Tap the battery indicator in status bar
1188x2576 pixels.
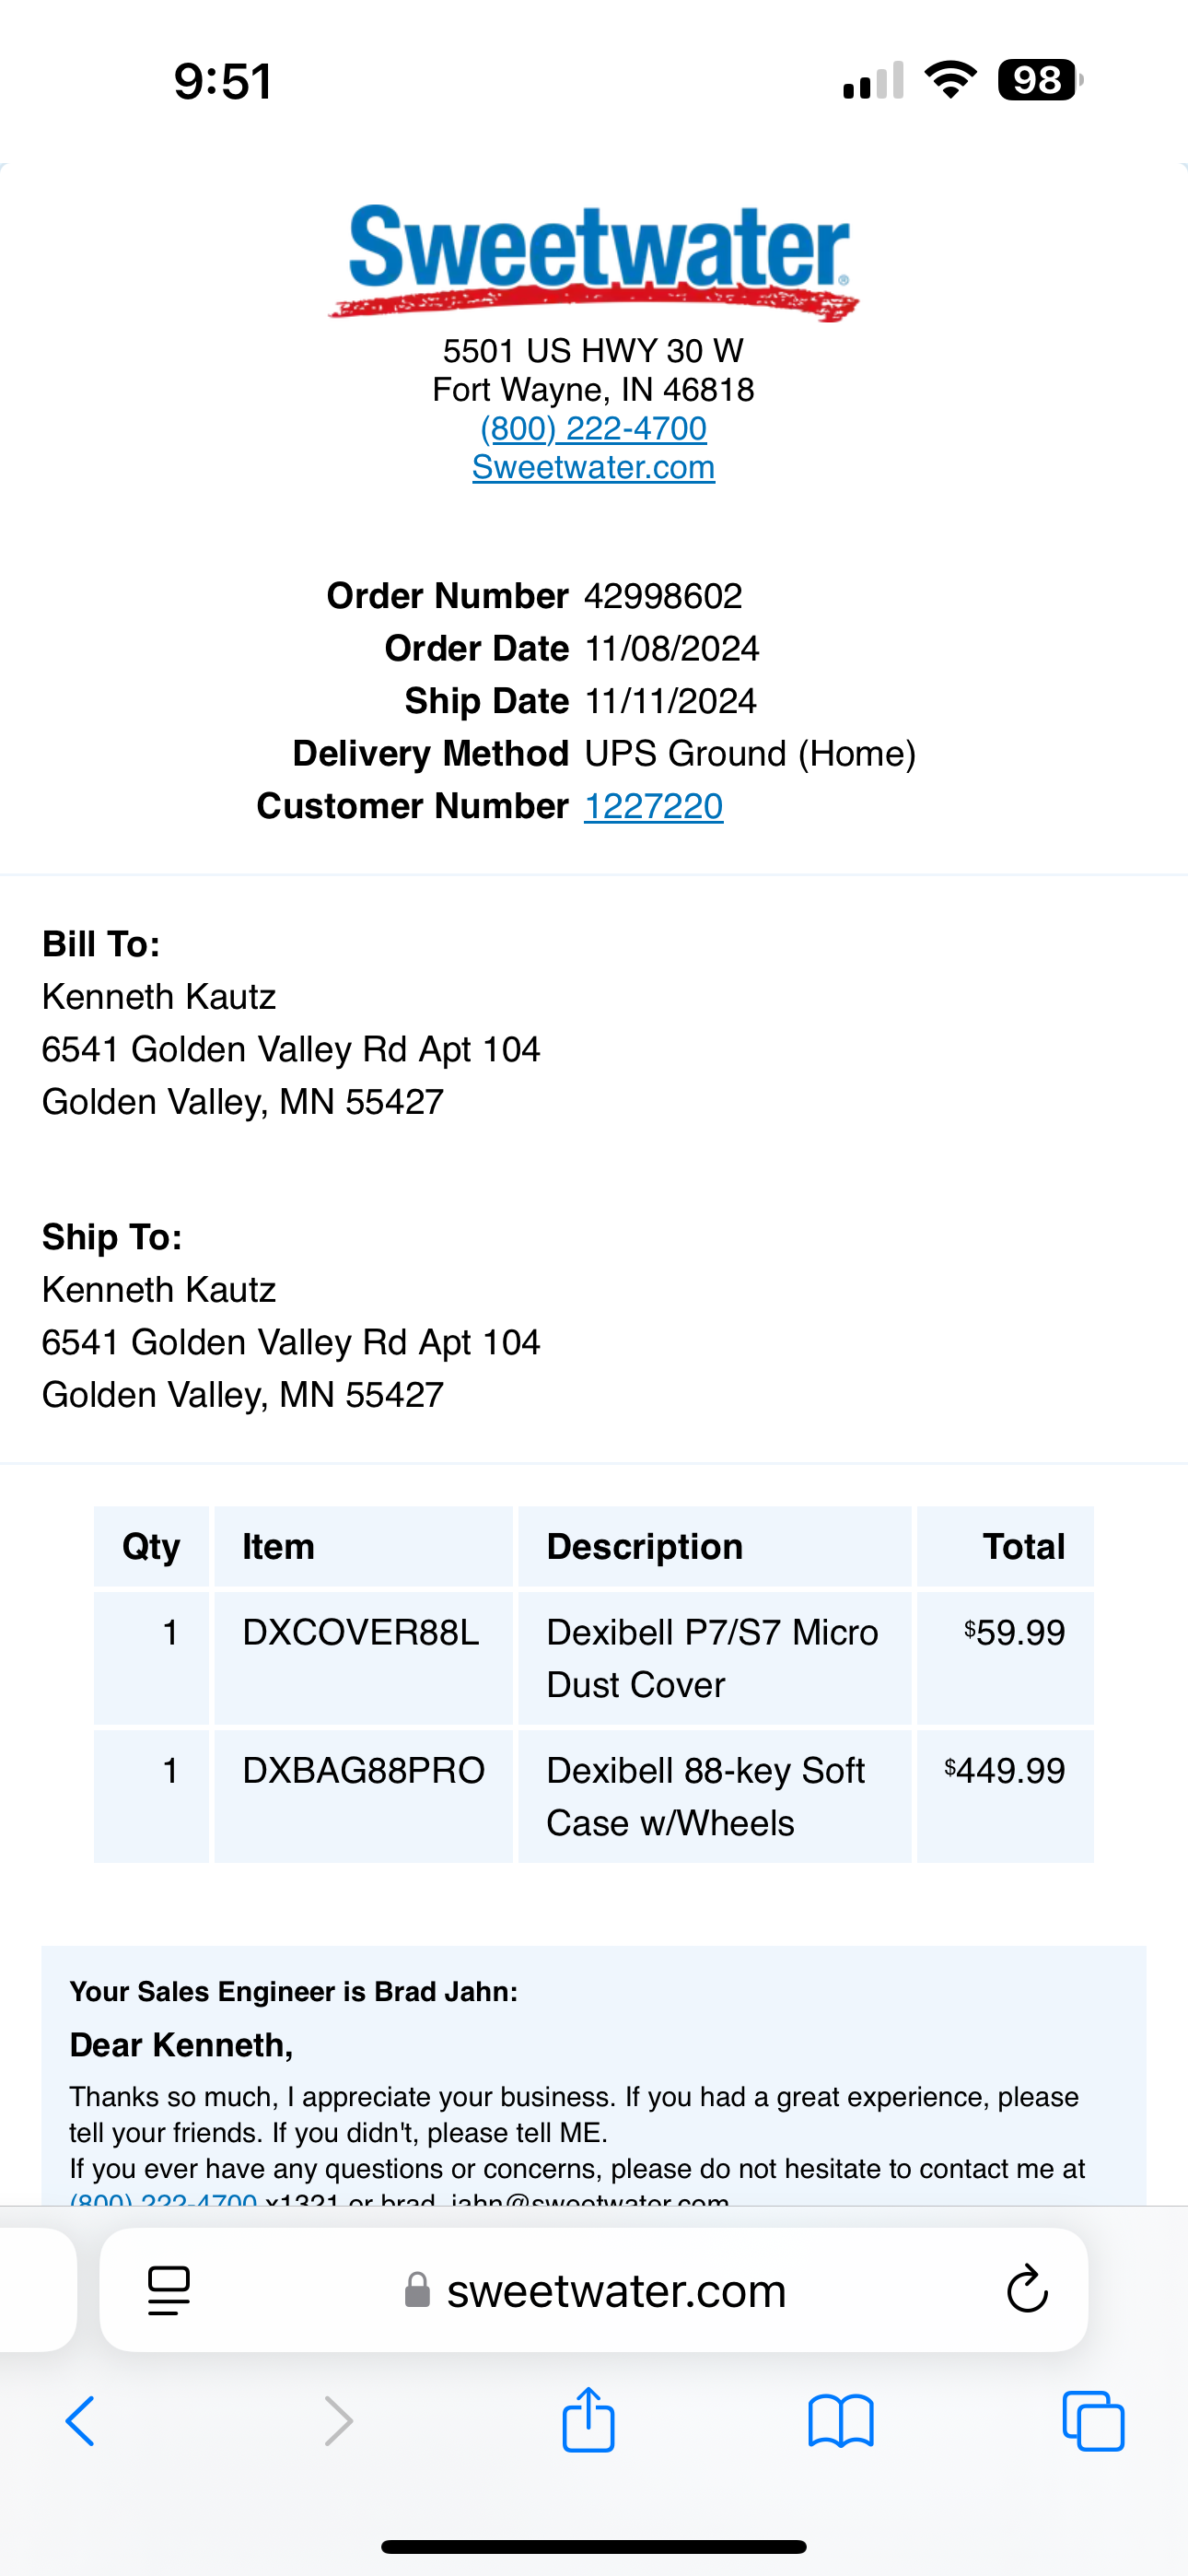(1039, 80)
